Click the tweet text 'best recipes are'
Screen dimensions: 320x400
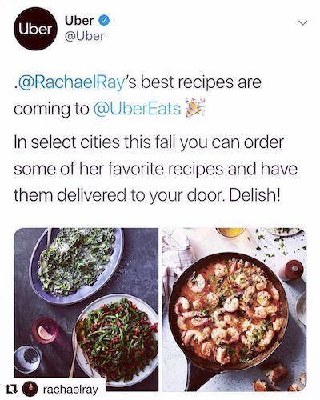pyautogui.click(x=201, y=83)
